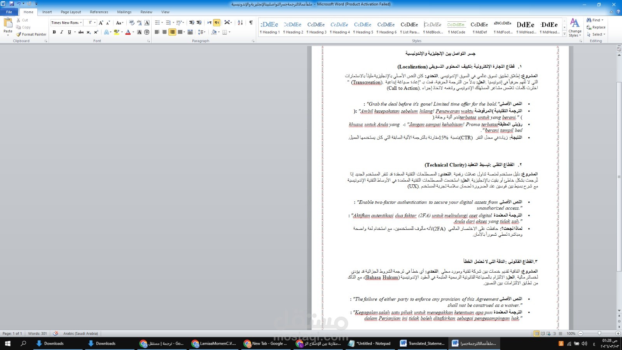Open bullet list style dropdown arrow
The height and width of the screenshot is (350, 622).
[x=162, y=23]
